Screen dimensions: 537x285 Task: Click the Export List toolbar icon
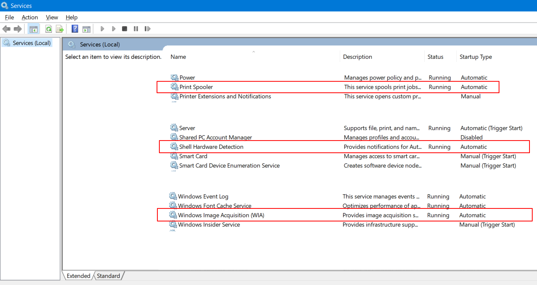tap(60, 29)
